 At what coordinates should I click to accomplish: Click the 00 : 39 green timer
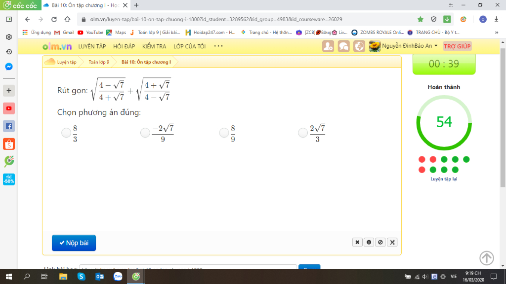tap(444, 64)
